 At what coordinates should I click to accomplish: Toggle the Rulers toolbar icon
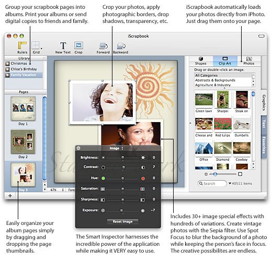[x=22, y=48]
